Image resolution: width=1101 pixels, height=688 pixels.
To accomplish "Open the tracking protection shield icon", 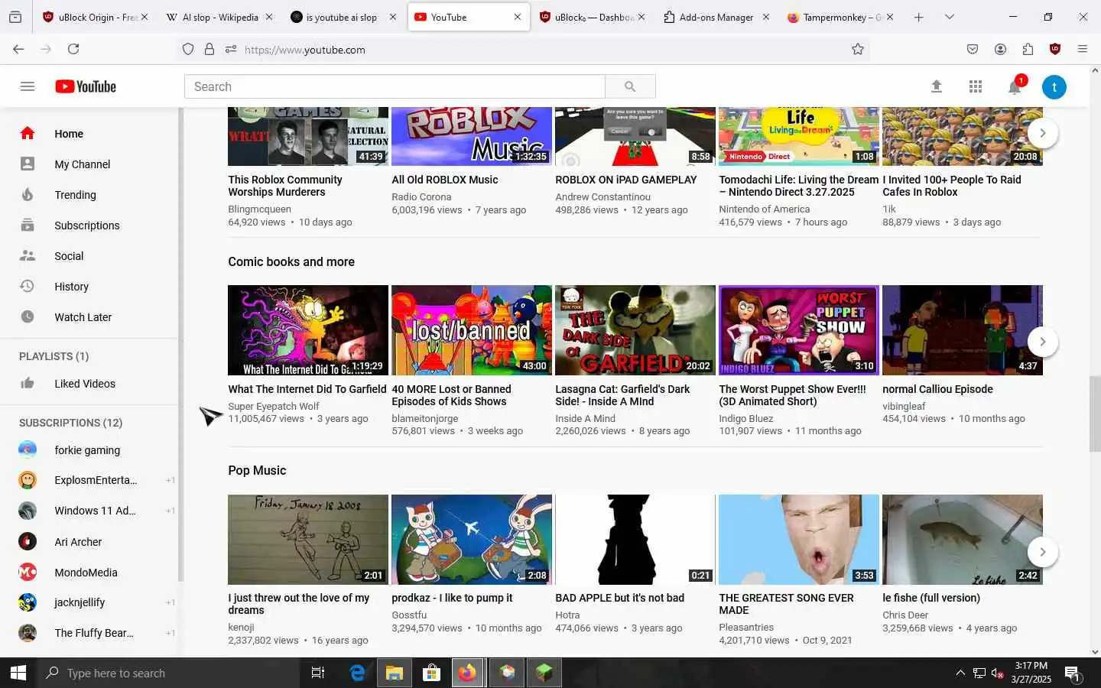I will 188,49.
